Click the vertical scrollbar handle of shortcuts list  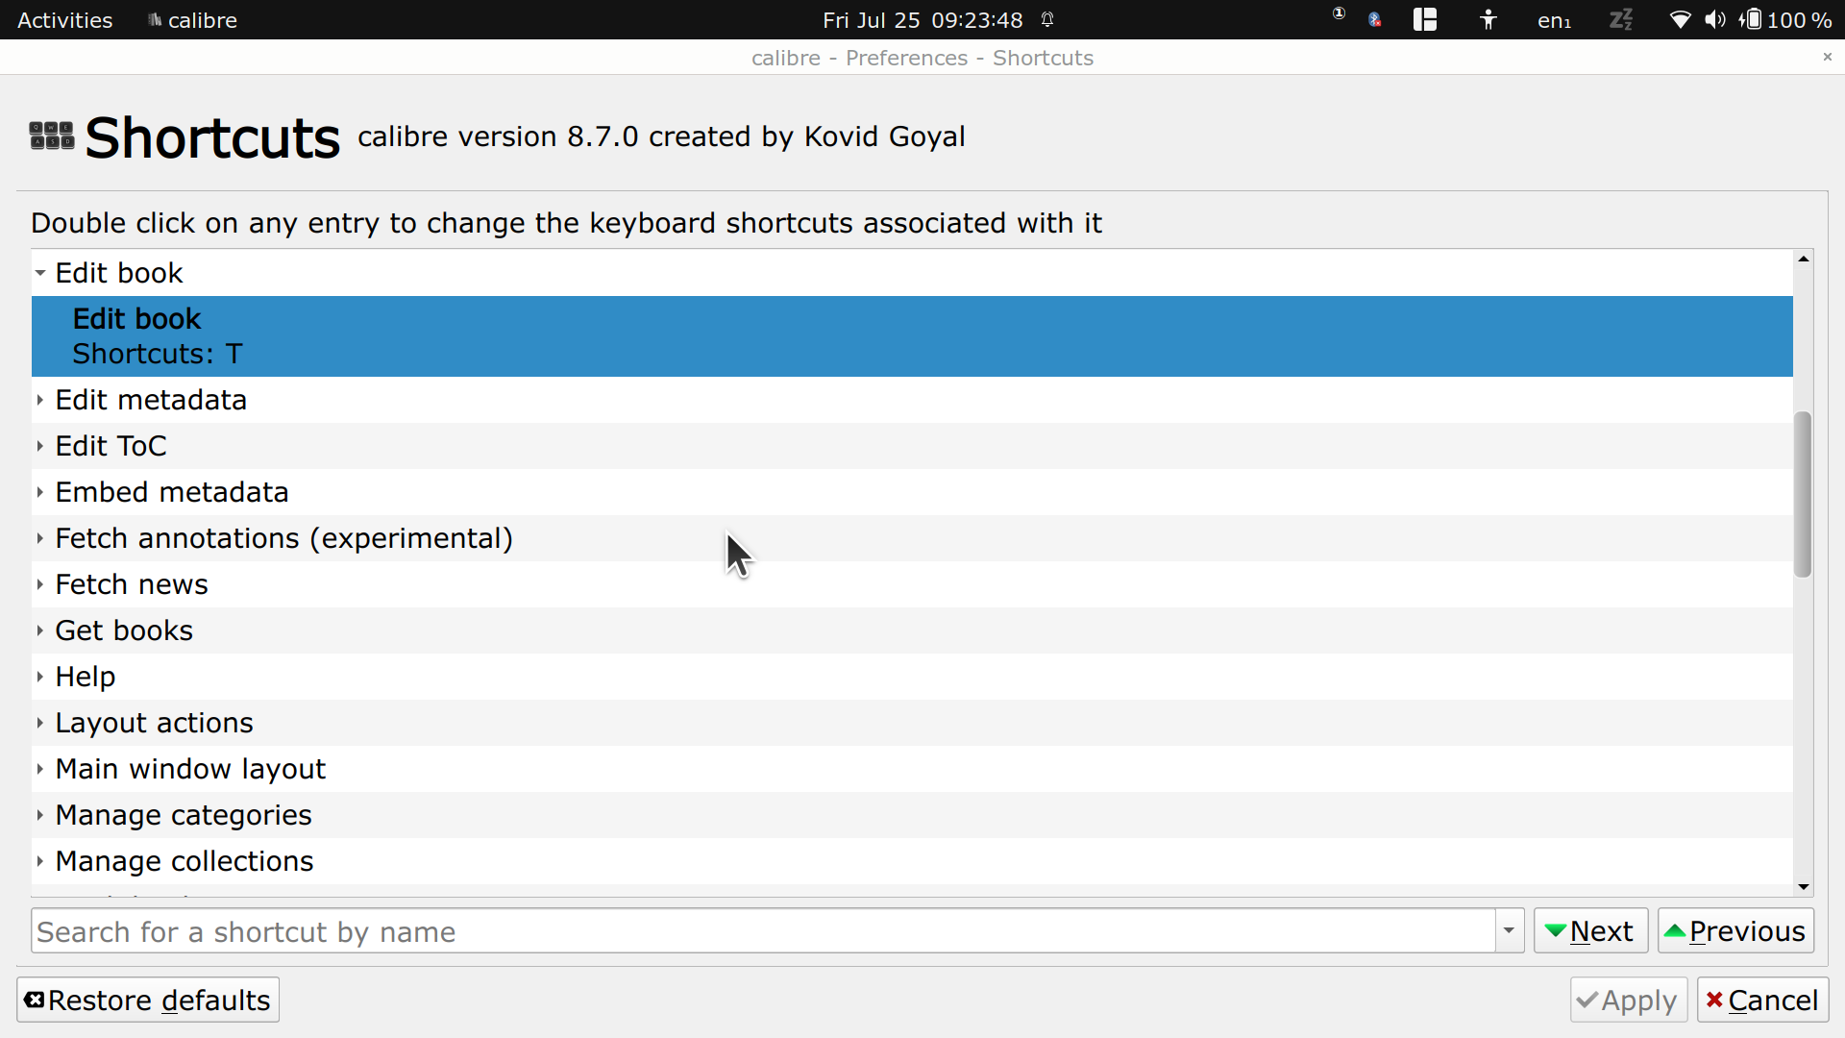1803,494
